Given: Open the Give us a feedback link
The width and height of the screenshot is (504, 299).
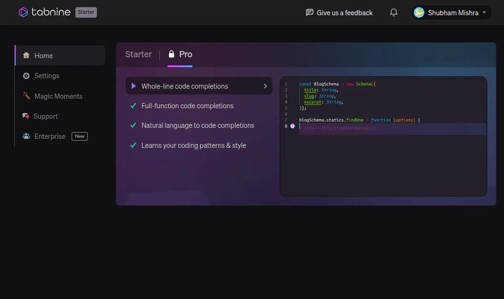Looking at the screenshot, I should click(x=339, y=13).
